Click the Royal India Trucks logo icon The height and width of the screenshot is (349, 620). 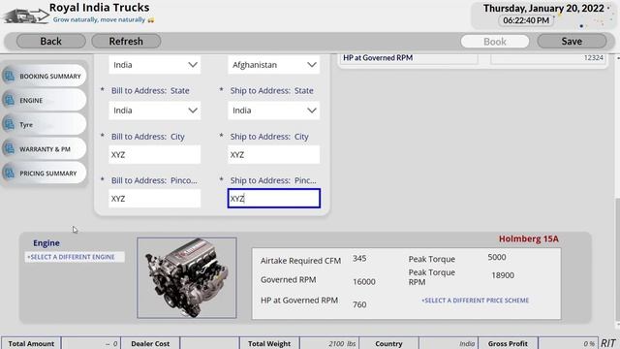point(25,16)
